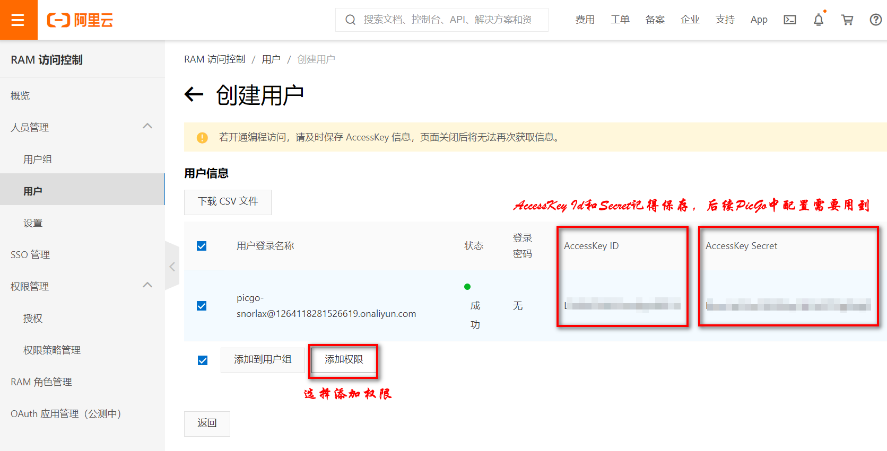Click the Alibaba Cloud logo

(x=80, y=20)
